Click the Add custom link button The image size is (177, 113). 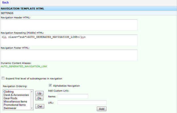102,109
